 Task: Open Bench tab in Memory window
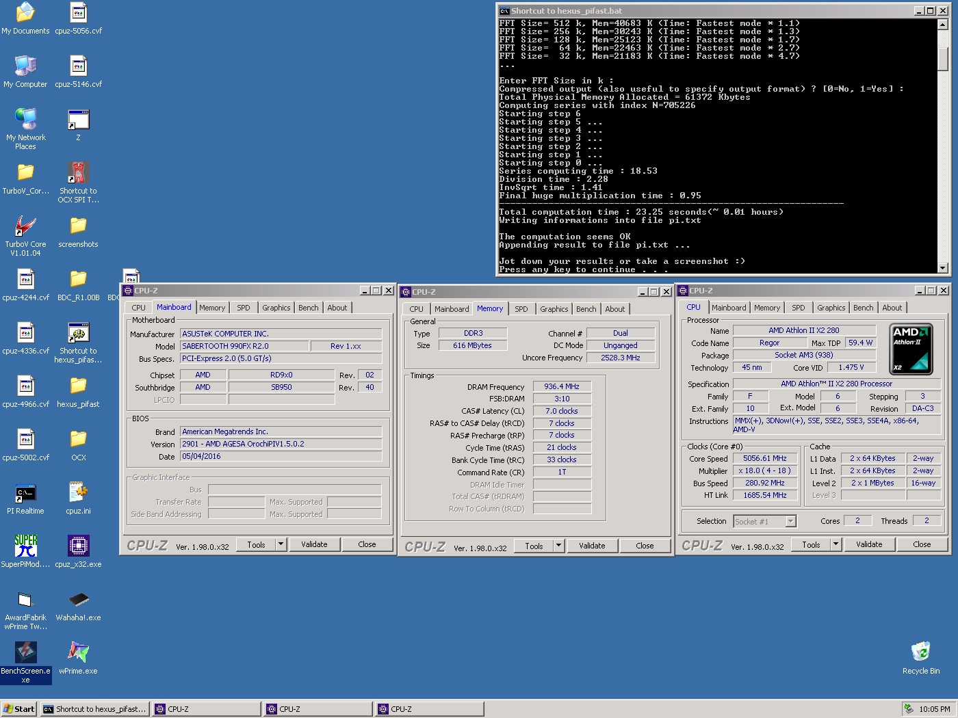click(586, 309)
